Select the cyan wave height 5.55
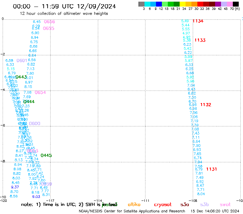 point(186,29)
